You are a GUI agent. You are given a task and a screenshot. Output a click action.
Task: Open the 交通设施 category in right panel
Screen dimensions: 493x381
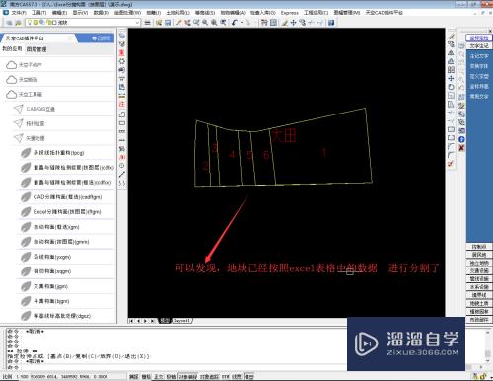[479, 270]
